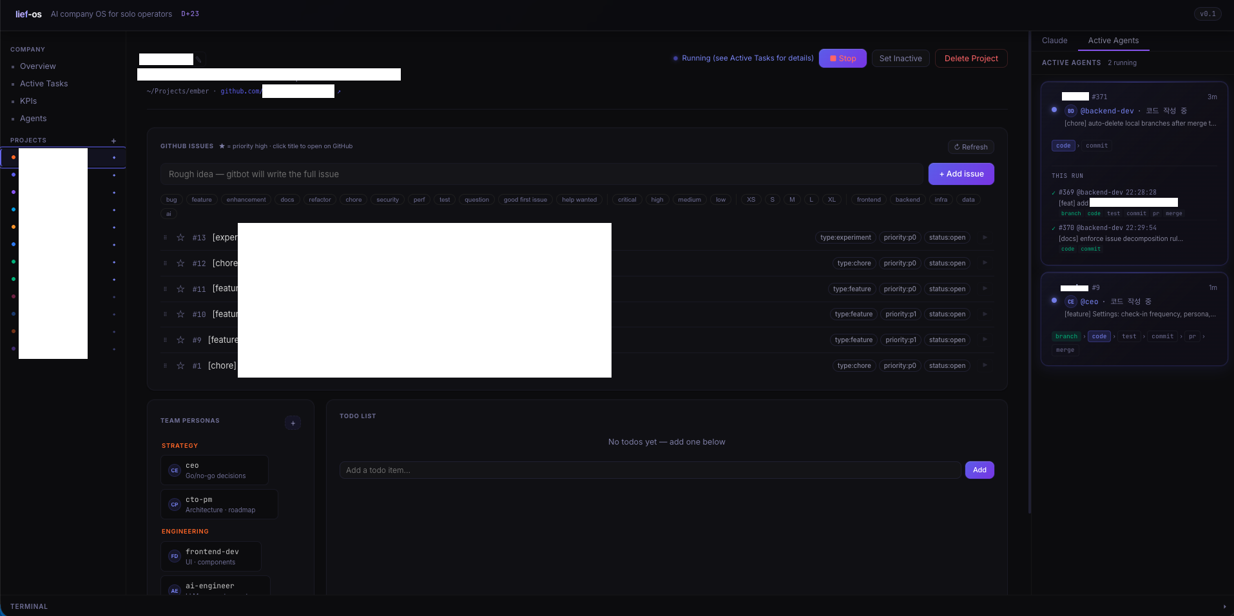The image size is (1234, 616).
Task: Toggle the 'frontend' area chip
Action: tap(869, 200)
